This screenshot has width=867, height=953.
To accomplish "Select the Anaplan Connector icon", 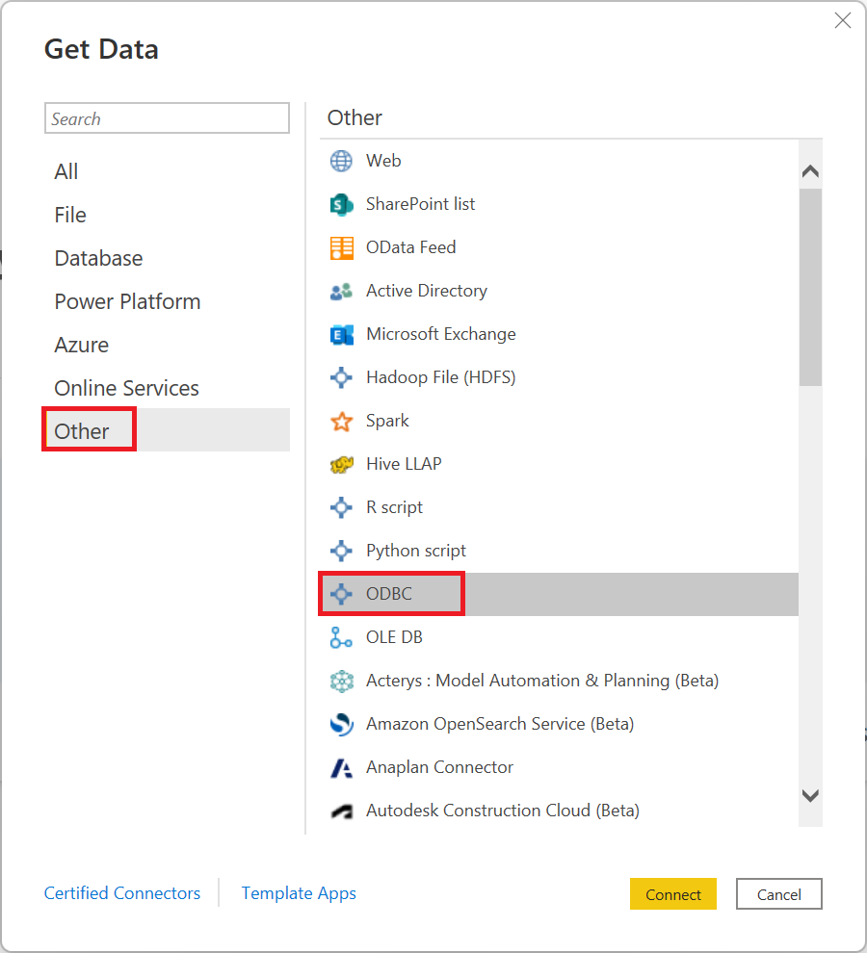I will (x=341, y=767).
